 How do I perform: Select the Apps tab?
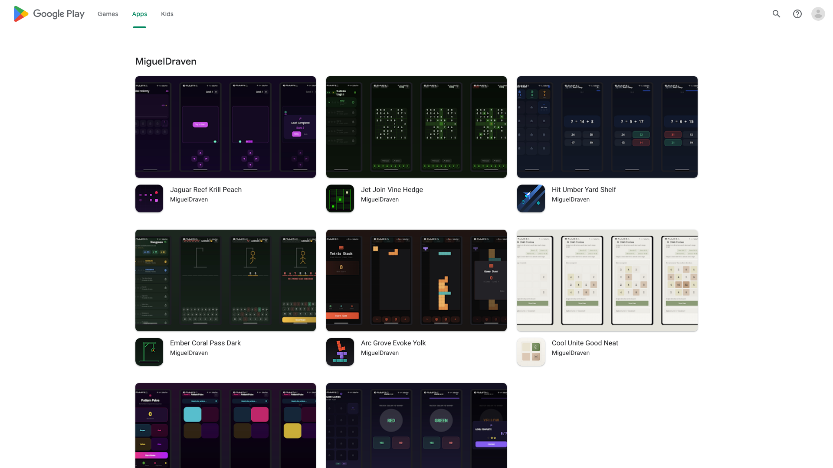pos(140,14)
